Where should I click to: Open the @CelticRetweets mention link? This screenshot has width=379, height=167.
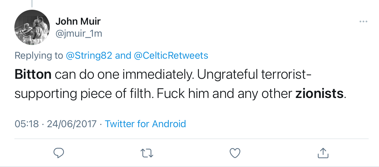171,55
